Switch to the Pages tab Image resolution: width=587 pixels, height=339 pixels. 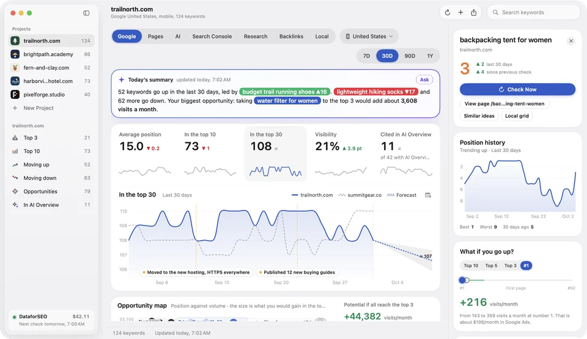155,36
